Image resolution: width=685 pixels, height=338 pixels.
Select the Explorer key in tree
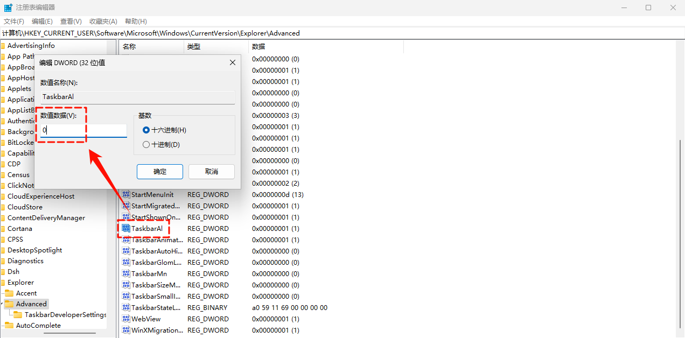pyautogui.click(x=20, y=283)
